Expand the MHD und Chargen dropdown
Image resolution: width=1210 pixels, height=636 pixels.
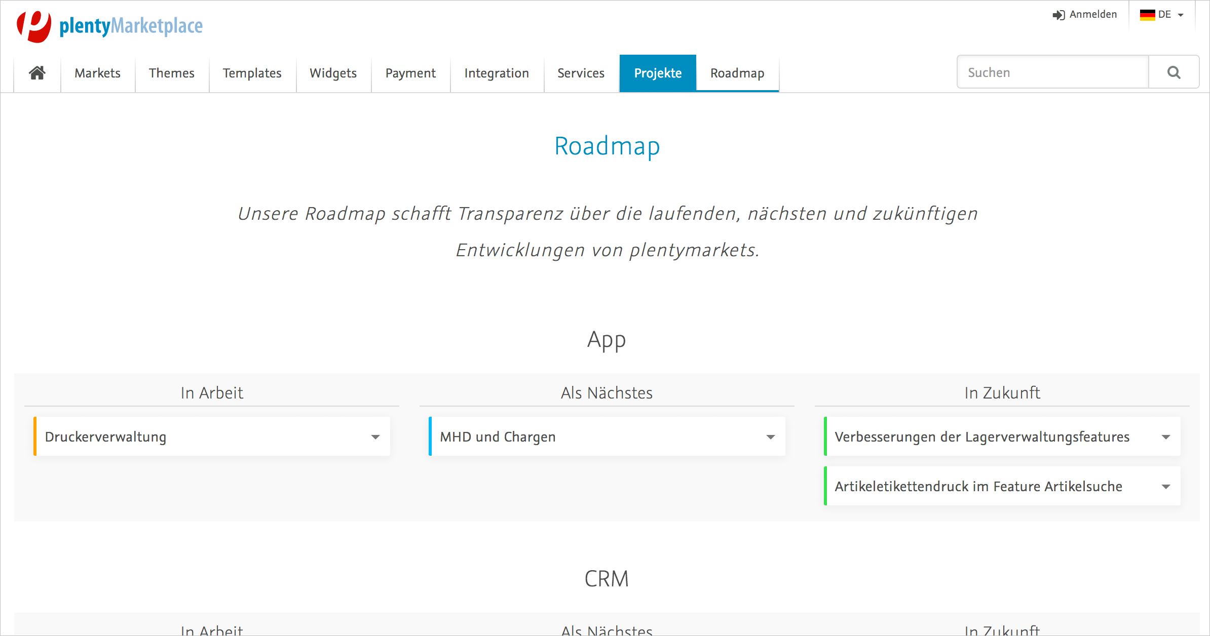(769, 437)
